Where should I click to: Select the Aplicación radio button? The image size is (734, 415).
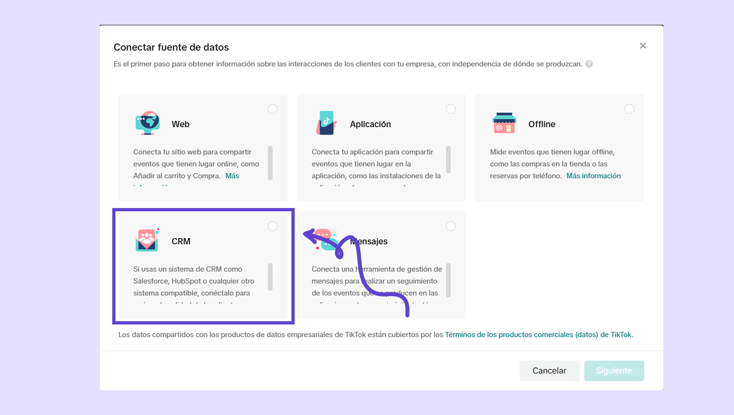(x=451, y=109)
